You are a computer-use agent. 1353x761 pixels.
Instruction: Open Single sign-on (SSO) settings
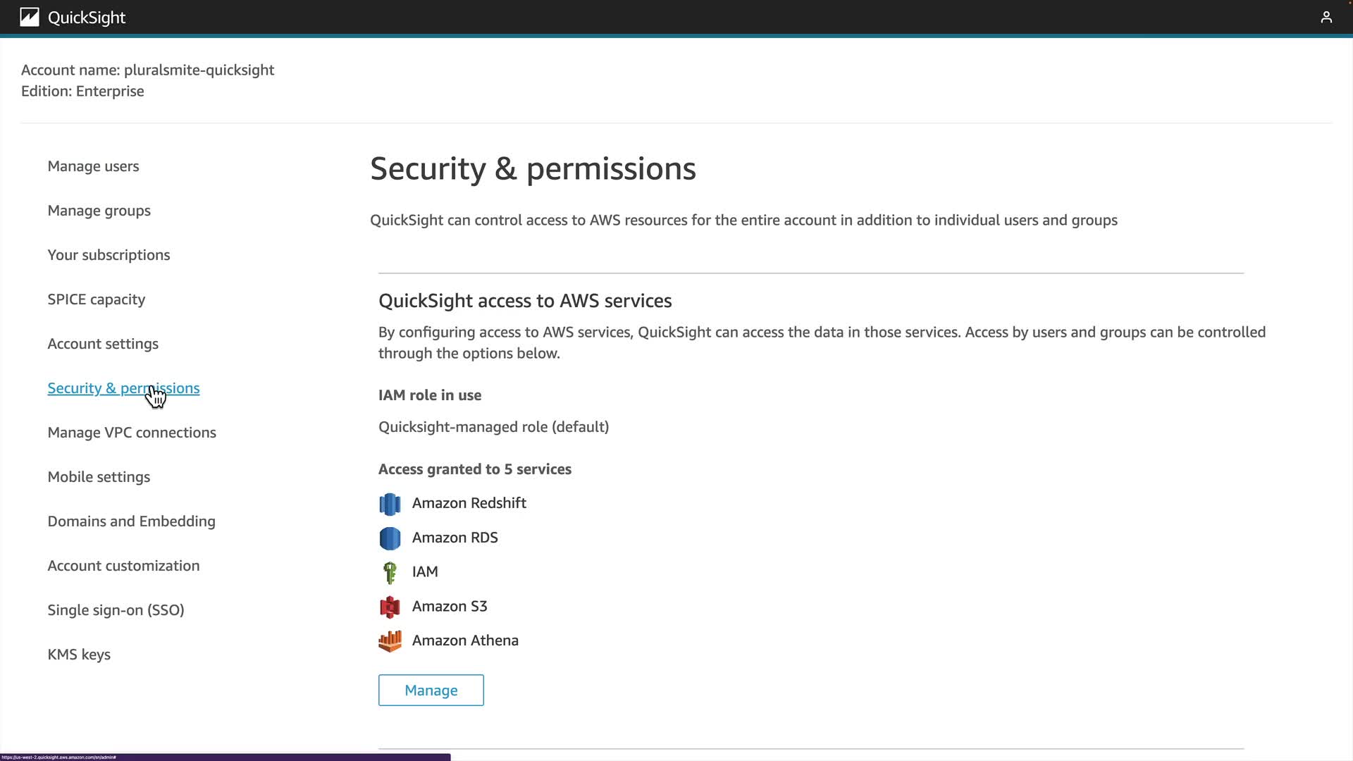(116, 610)
